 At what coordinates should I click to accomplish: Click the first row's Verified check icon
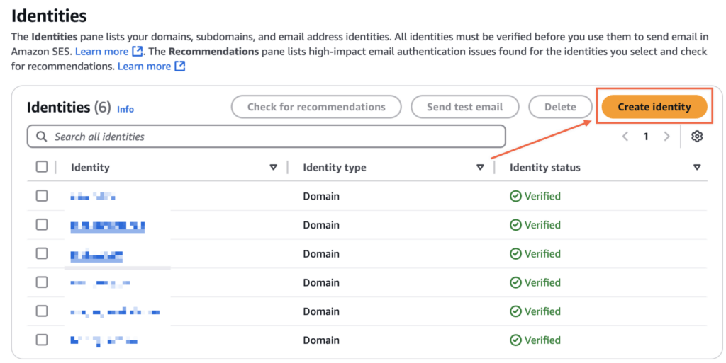(515, 196)
